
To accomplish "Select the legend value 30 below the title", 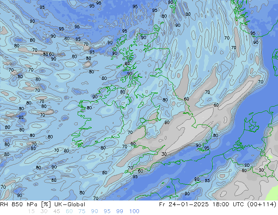I will (44, 211).
